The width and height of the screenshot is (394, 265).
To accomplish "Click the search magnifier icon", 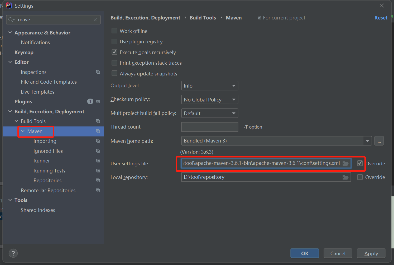I will pos(11,20).
